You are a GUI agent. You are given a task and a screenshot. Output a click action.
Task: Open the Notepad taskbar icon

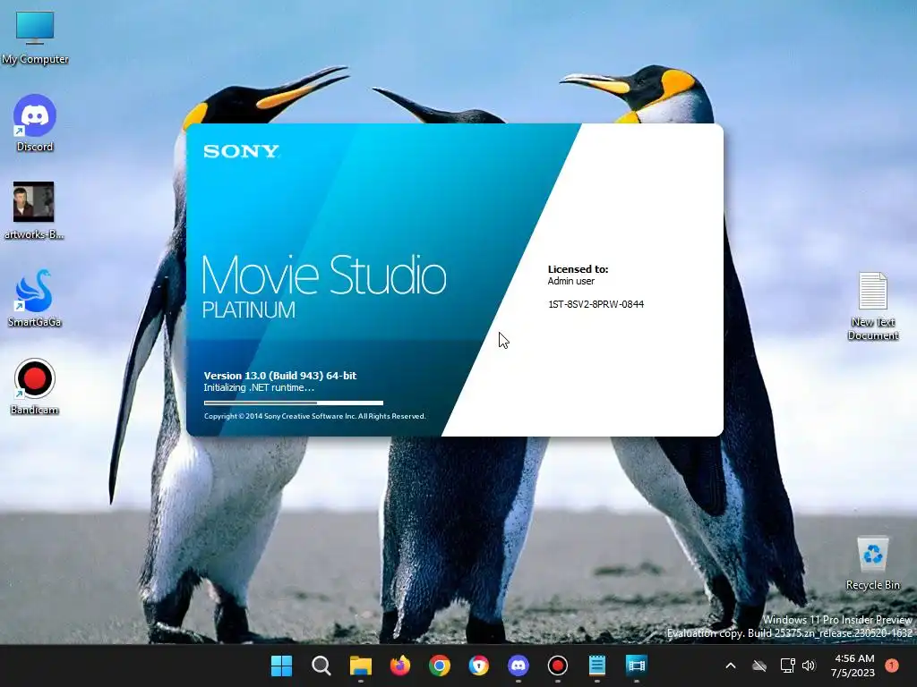pyautogui.click(x=596, y=666)
